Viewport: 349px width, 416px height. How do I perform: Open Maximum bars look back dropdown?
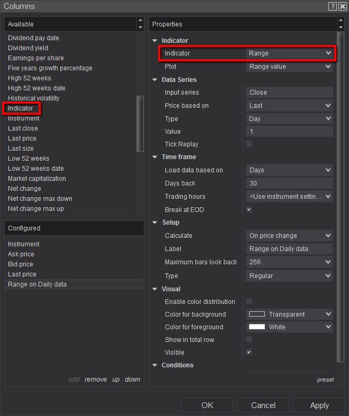(x=289, y=262)
